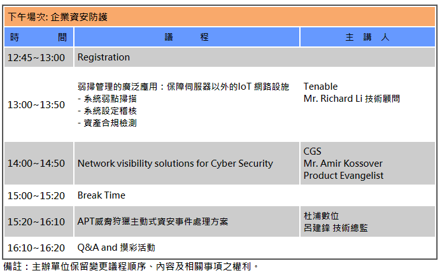The image size is (440, 273).
Task: Click the Break Time row
Action: point(220,195)
